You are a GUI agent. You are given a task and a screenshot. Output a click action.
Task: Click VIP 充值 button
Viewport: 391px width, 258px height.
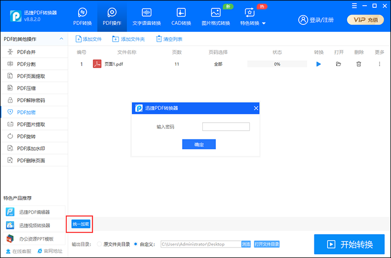click(x=365, y=20)
